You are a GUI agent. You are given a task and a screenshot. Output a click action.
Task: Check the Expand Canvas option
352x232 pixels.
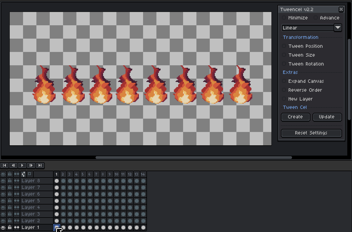(x=284, y=81)
